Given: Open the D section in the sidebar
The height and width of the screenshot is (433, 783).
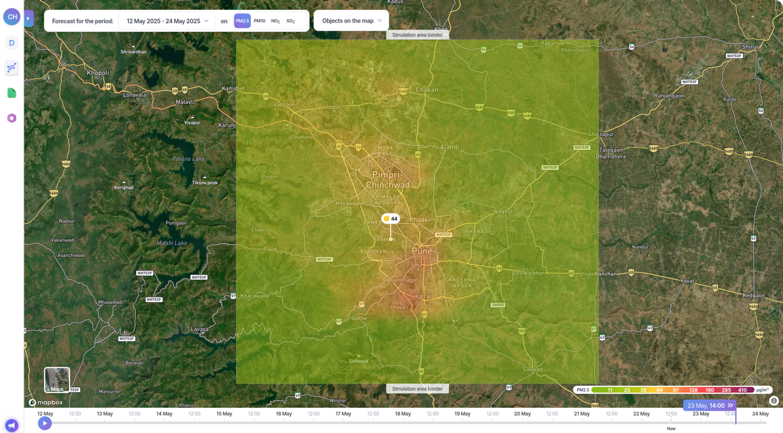Looking at the screenshot, I should pyautogui.click(x=12, y=43).
